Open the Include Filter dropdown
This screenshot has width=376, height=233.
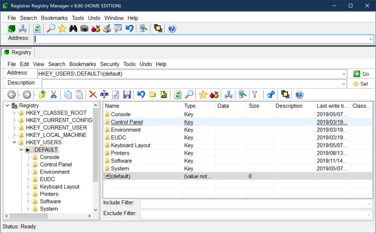[x=369, y=204]
